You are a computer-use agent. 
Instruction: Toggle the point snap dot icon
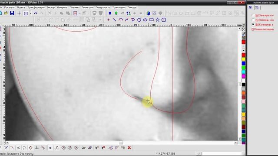[50, 148]
